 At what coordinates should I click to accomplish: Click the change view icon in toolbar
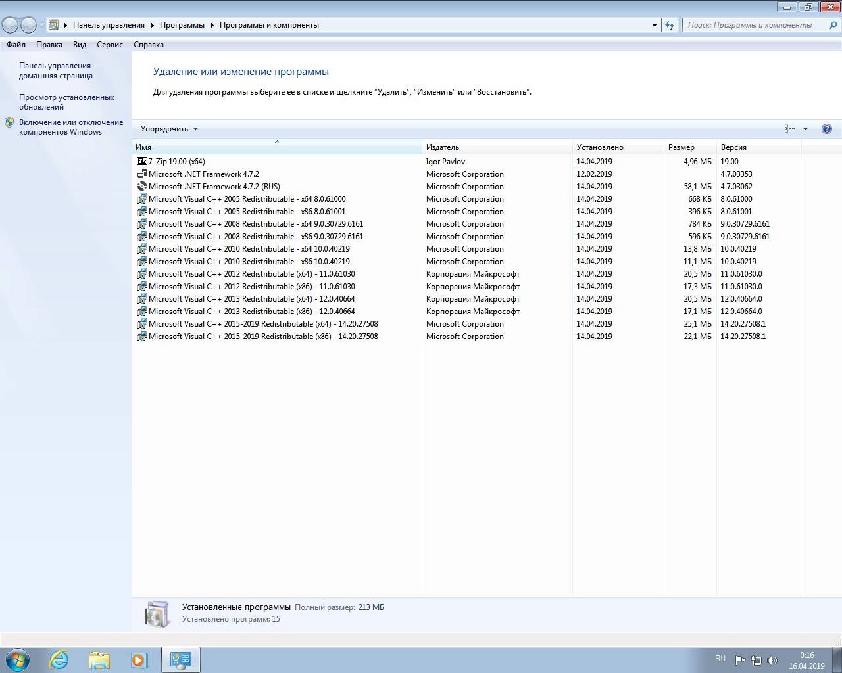tap(790, 129)
